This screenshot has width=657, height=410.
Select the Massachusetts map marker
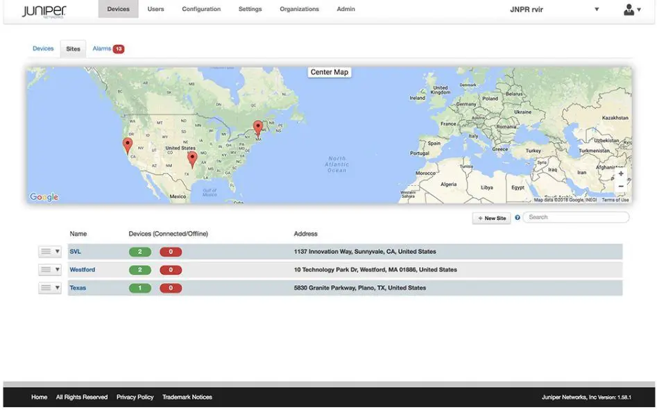point(257,127)
